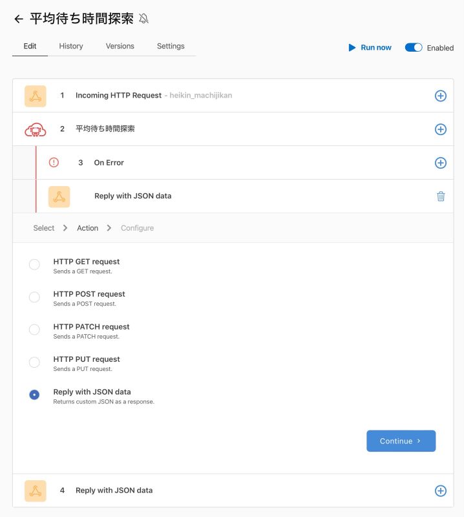Add step after On Error row
Viewport: 464px width, 517px height.
point(441,163)
